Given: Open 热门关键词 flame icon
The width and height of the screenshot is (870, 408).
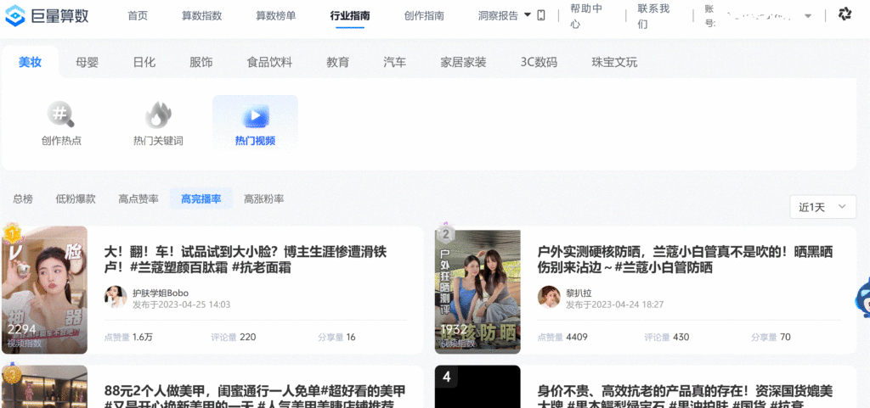Looking at the screenshot, I should click(x=158, y=115).
